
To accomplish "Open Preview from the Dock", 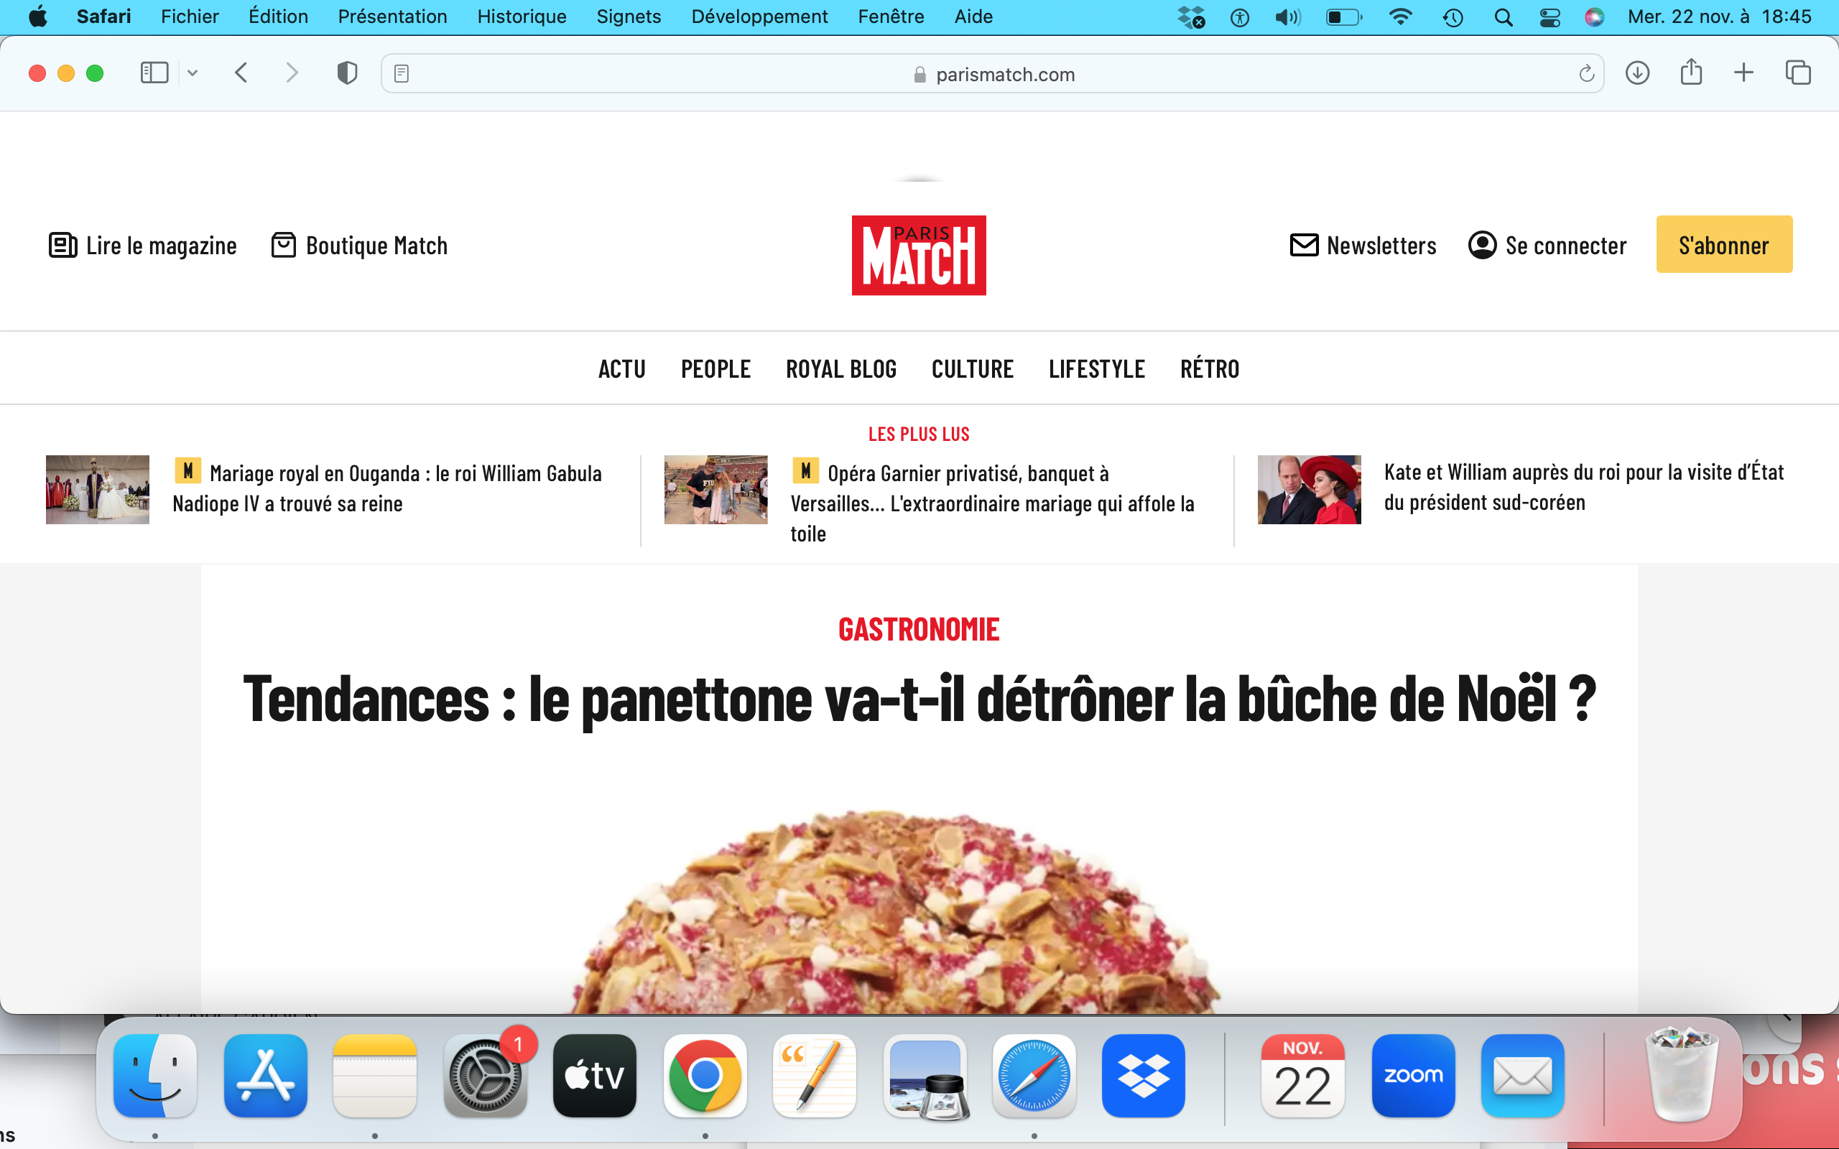I will coord(924,1075).
